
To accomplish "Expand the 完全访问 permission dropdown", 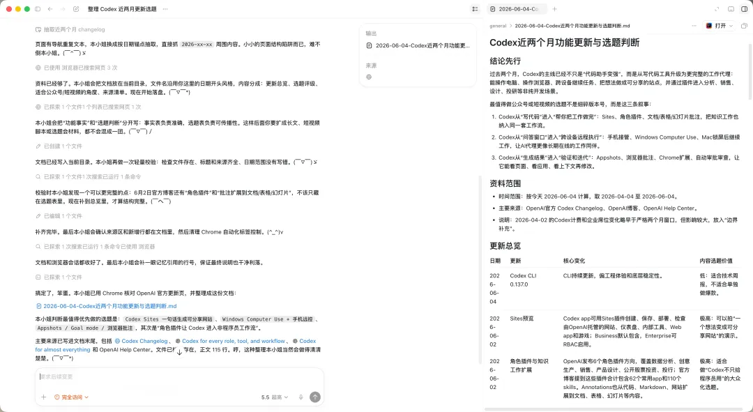I will click(72, 397).
